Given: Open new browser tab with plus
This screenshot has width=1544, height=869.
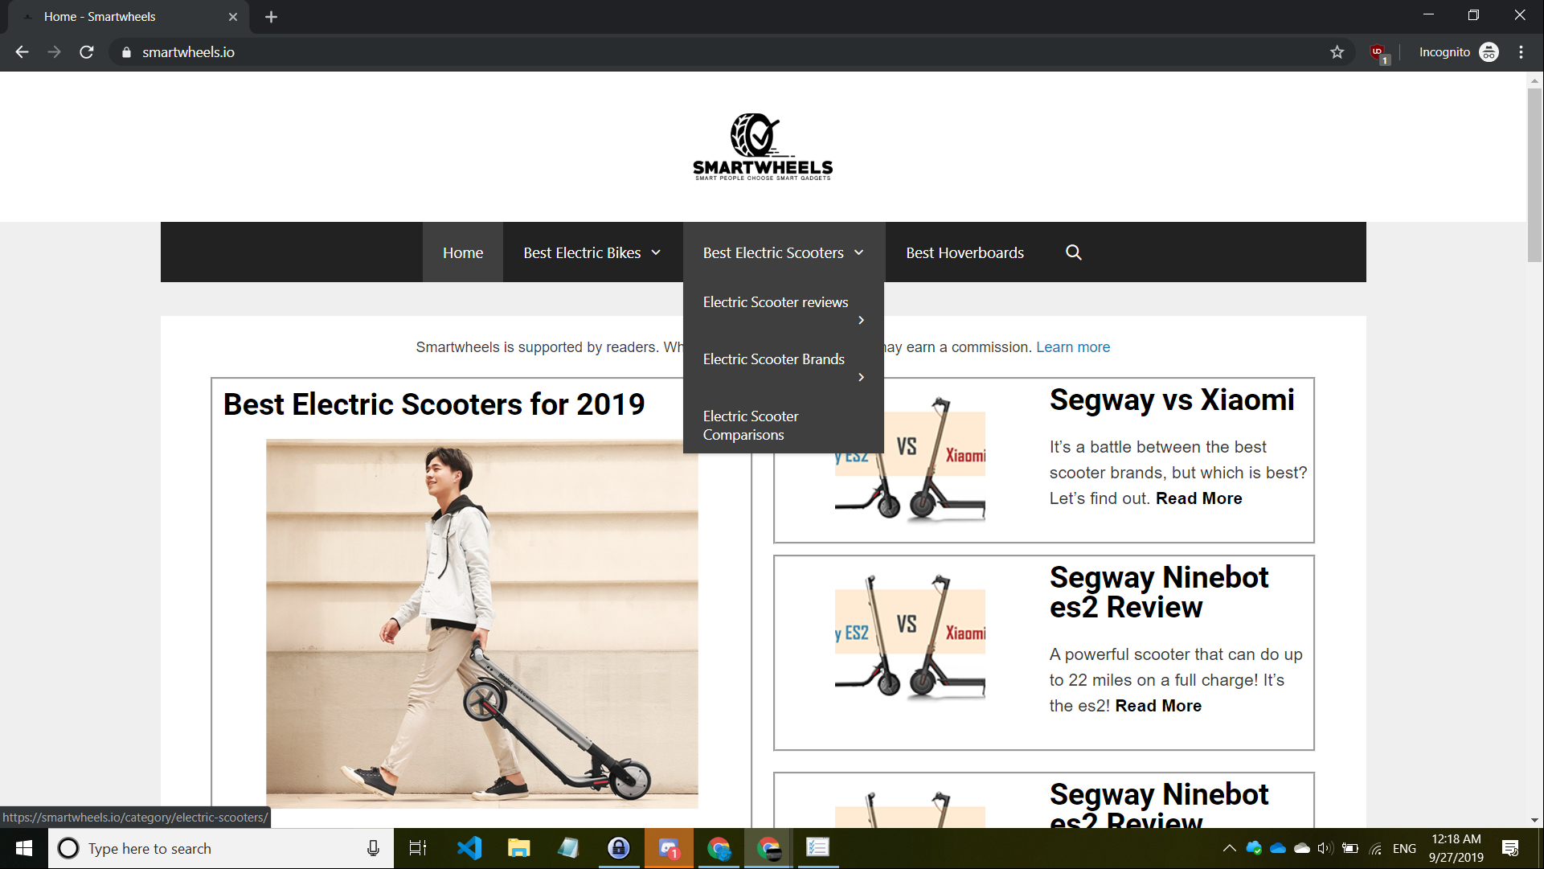Looking at the screenshot, I should pos(271,17).
